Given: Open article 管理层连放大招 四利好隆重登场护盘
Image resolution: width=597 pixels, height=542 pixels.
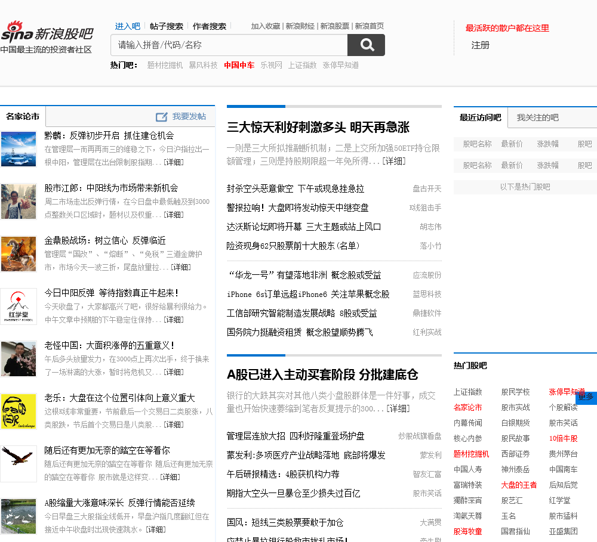Looking at the screenshot, I should pos(295,436).
